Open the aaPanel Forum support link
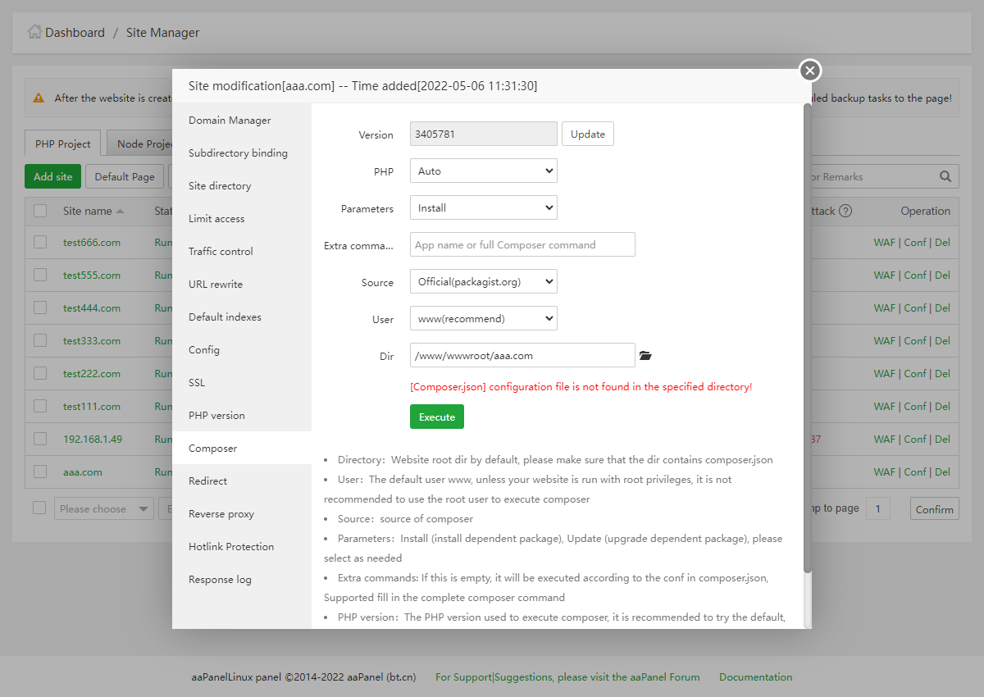The height and width of the screenshot is (697, 984). [x=567, y=677]
